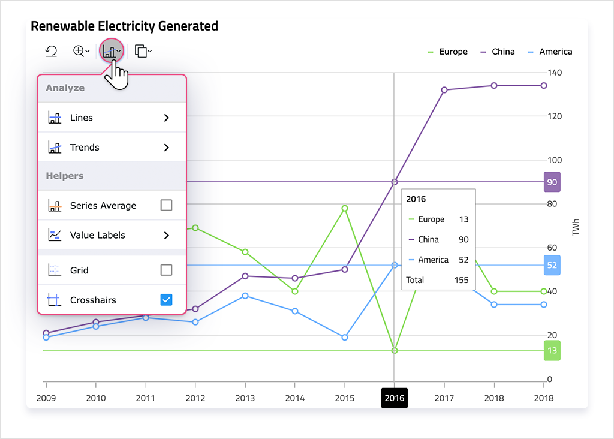The height and width of the screenshot is (439, 614).
Task: Click the 2013 x-axis label
Action: click(245, 398)
